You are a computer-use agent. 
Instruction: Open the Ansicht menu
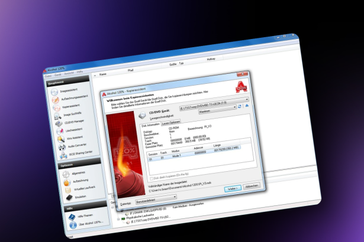tap(69, 73)
